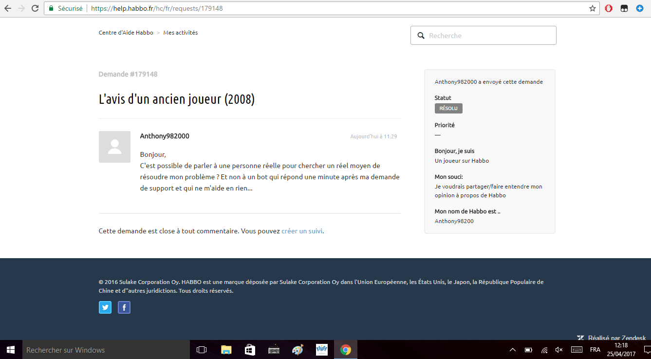Click the RÉSOLU status badge
Image resolution: width=651 pixels, height=359 pixels.
pyautogui.click(x=448, y=109)
